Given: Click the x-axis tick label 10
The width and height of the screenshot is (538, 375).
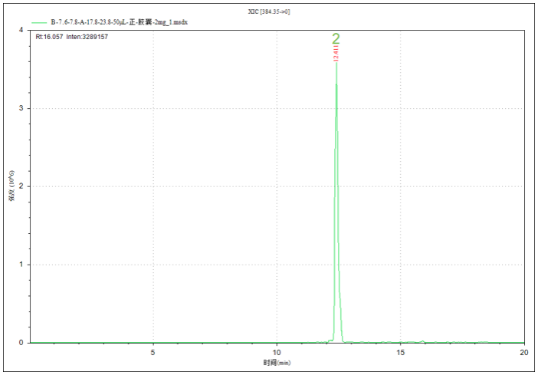Looking at the screenshot, I should tap(277, 352).
